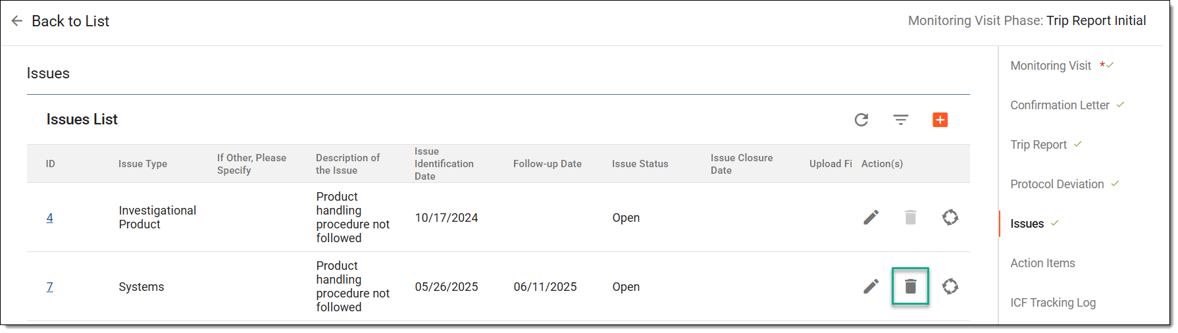Click the back arrow icon
The image size is (1178, 333).
(17, 21)
